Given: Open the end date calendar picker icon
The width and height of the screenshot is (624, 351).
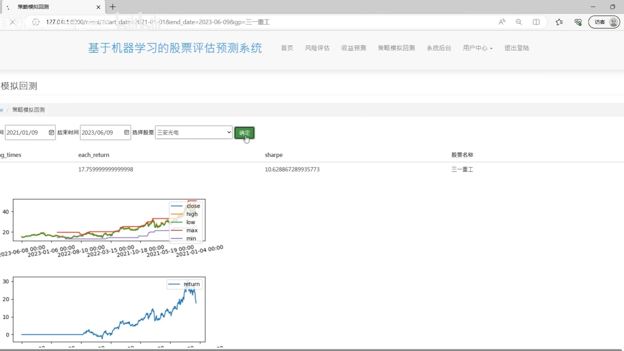Looking at the screenshot, I should click(126, 132).
